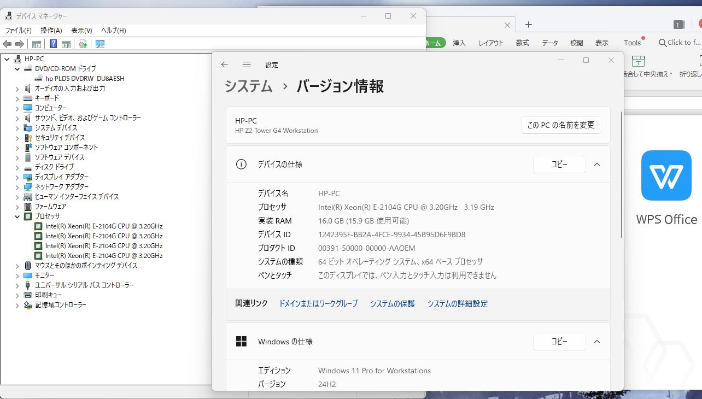Click the Back arrow in Device Manager toolbar
This screenshot has width=702, height=399.
click(7, 44)
